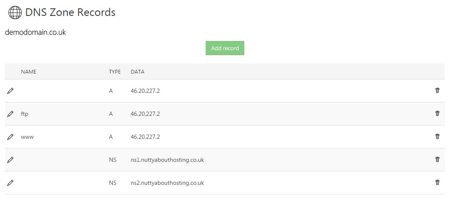Click the demodomain.co.uk domain title
450x199 pixels.
point(35,32)
